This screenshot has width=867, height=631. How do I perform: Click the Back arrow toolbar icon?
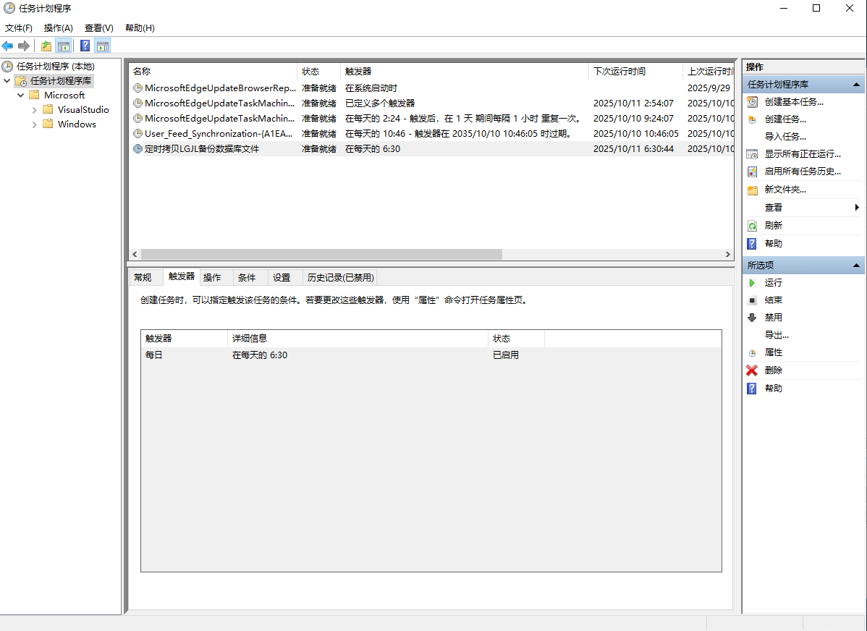(x=8, y=46)
